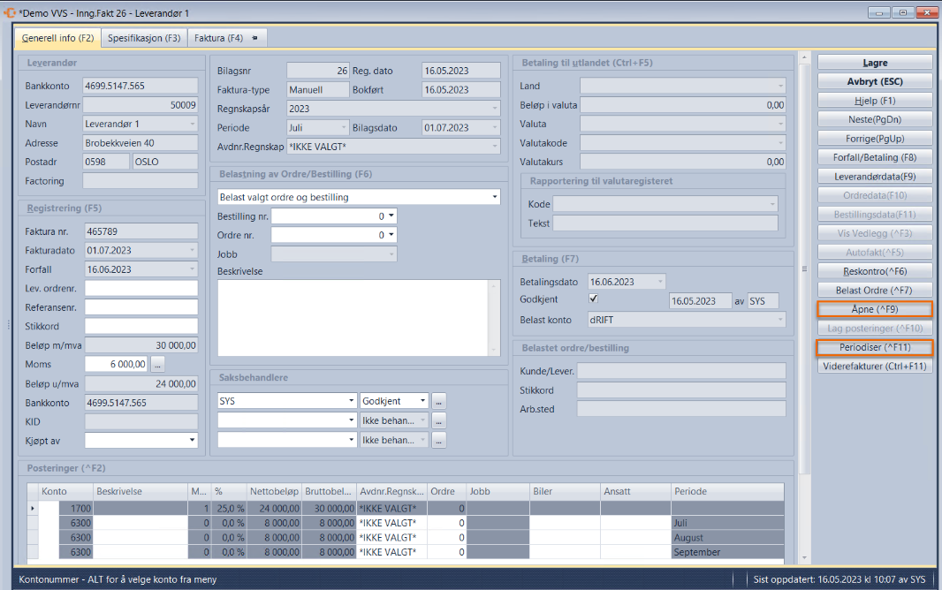Click into the Faktura nr. field

[x=141, y=231]
